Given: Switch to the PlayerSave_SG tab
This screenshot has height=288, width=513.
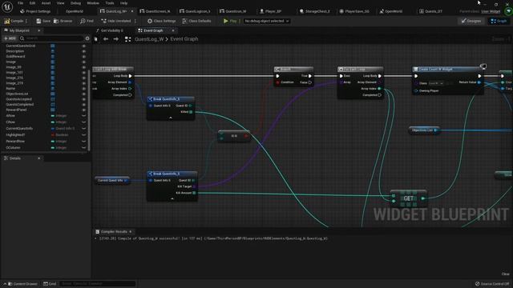Looking at the screenshot, I should (x=354, y=11).
